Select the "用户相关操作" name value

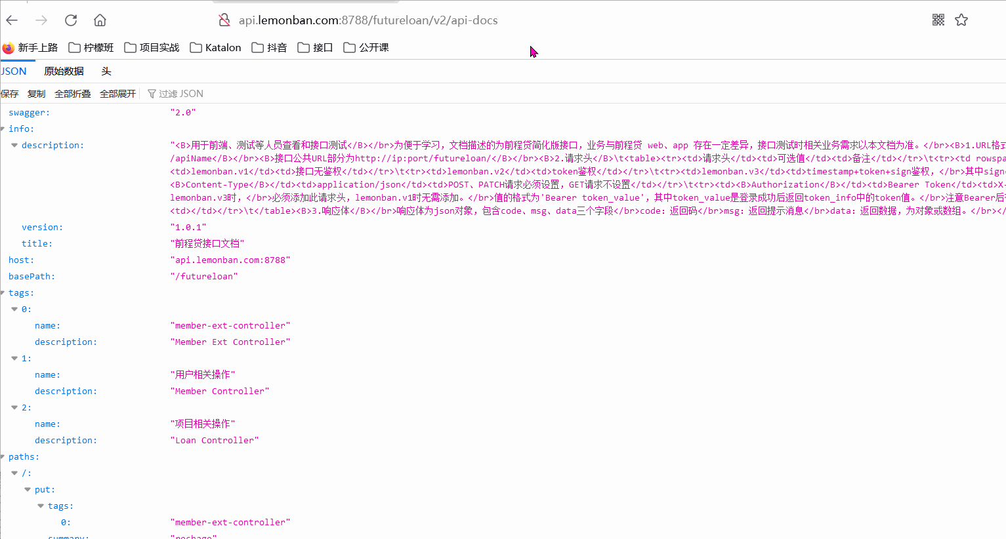coord(203,375)
